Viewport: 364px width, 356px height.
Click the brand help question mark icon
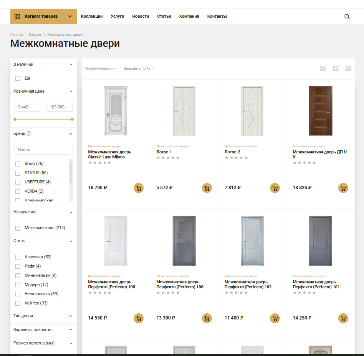(29, 133)
